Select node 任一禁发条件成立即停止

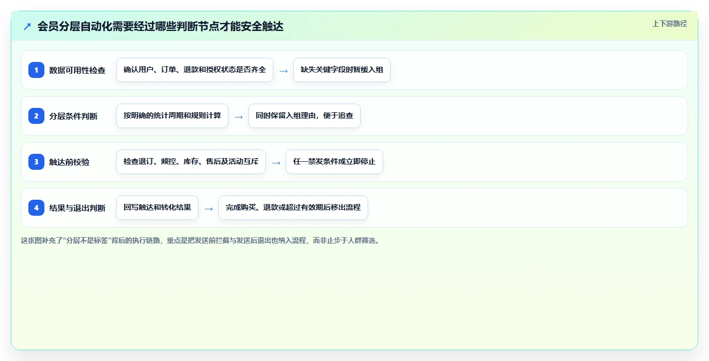click(334, 162)
